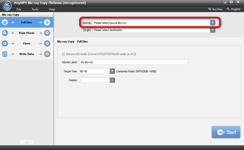
Task: Expand the sidebar bottom collapse arrow
Action: pos(27,142)
